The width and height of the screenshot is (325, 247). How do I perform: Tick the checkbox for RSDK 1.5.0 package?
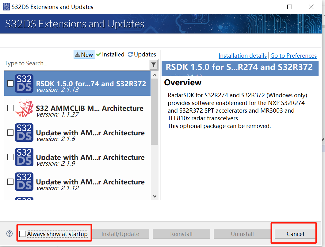10,83
